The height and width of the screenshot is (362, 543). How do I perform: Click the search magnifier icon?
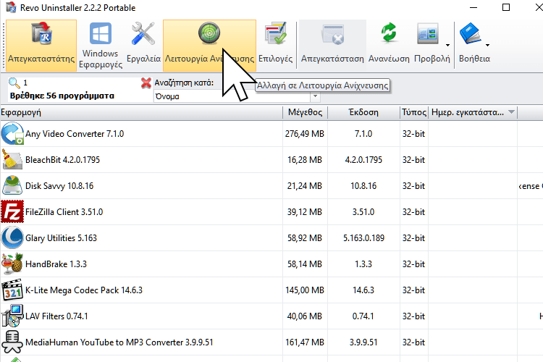tap(14, 83)
